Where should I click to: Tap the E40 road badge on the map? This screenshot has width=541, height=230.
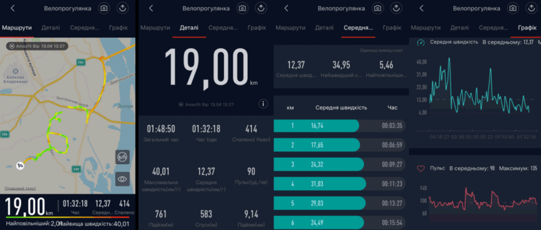point(76,169)
